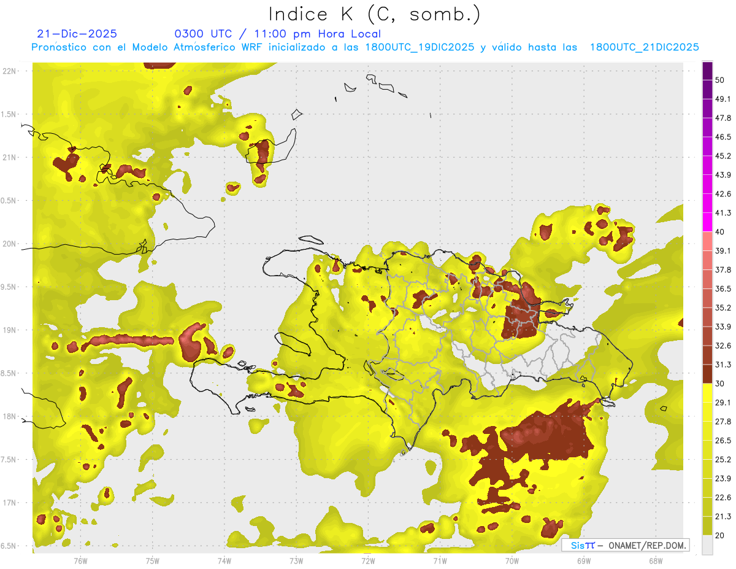Image resolution: width=736 pixels, height=569 pixels.
Task: Click the colorbar label "49.1"
Action: tap(723, 99)
